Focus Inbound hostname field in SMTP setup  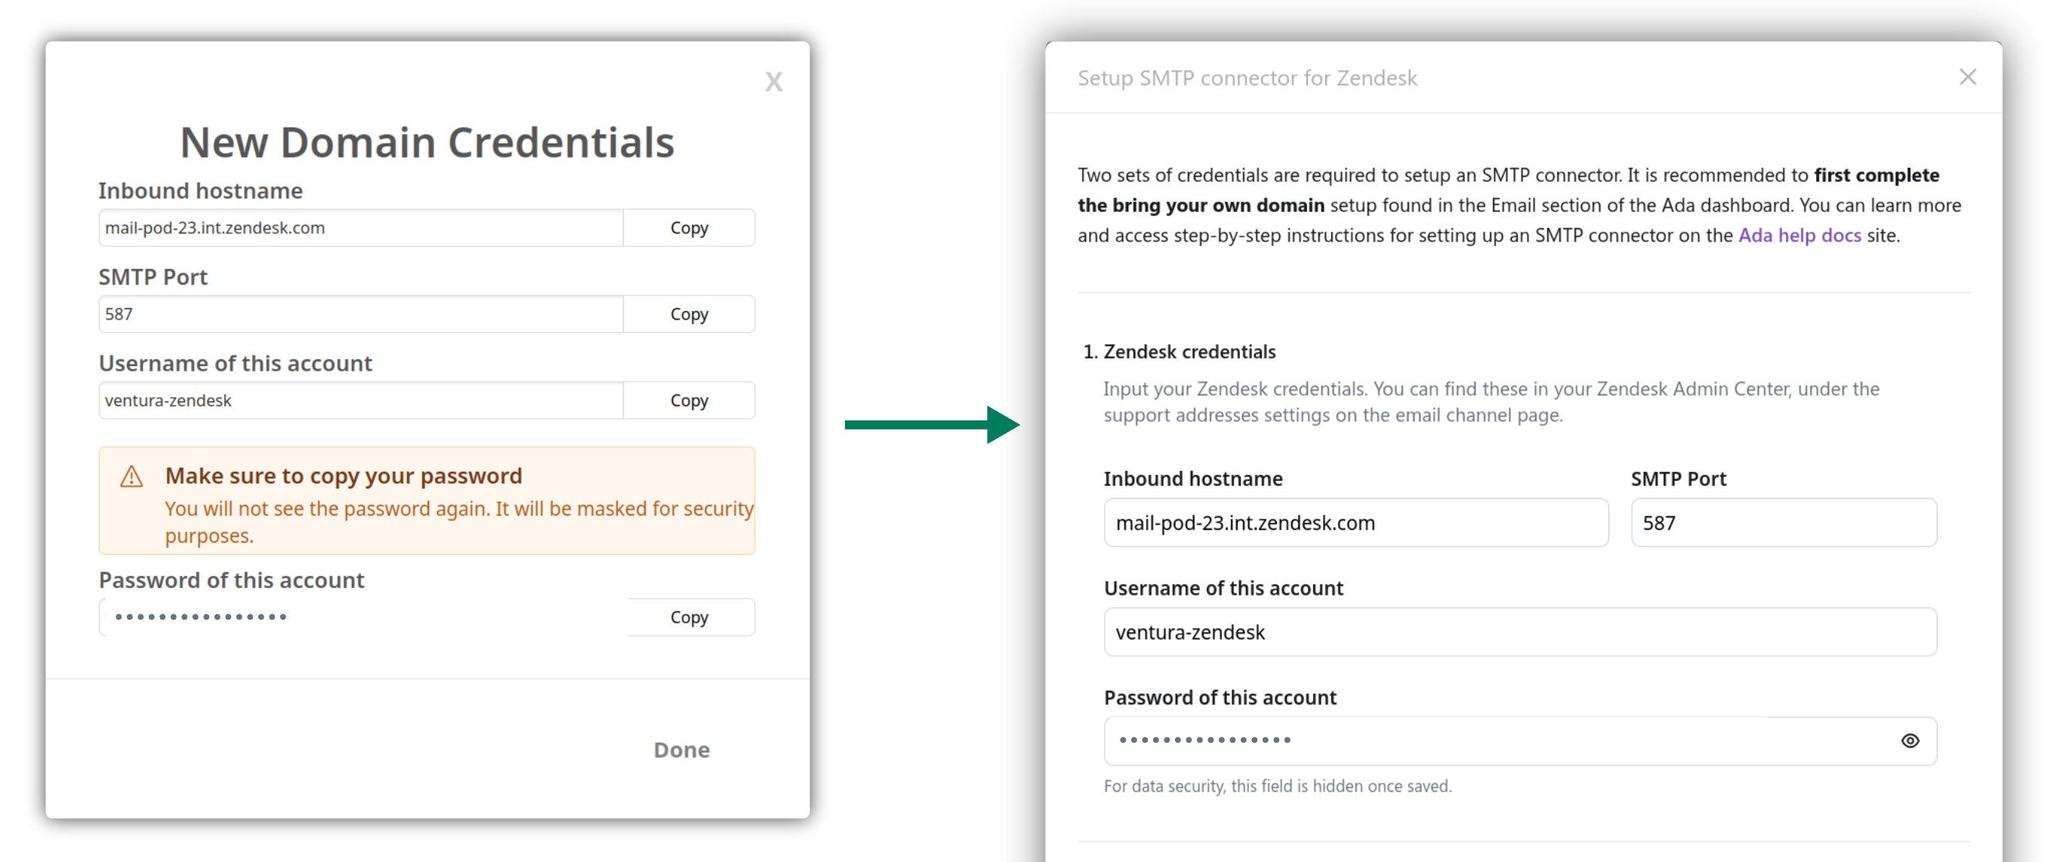click(1356, 523)
